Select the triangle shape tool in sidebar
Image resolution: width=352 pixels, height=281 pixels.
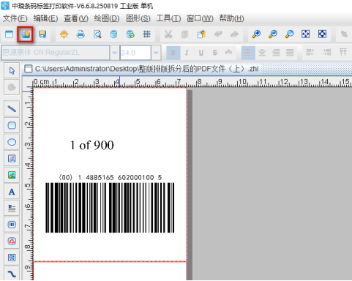pos(12,241)
